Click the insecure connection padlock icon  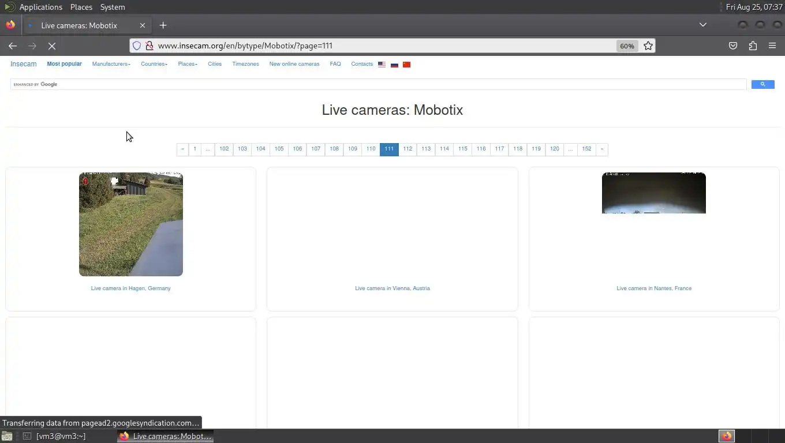pyautogui.click(x=149, y=46)
